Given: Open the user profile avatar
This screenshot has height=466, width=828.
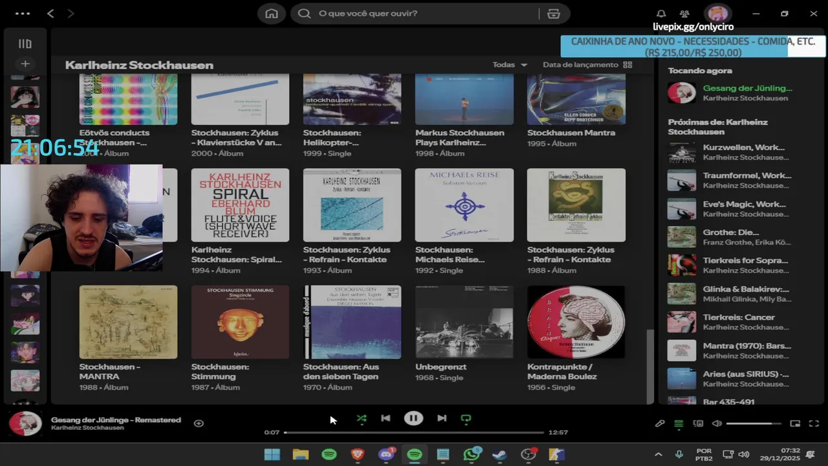Looking at the screenshot, I should [717, 14].
